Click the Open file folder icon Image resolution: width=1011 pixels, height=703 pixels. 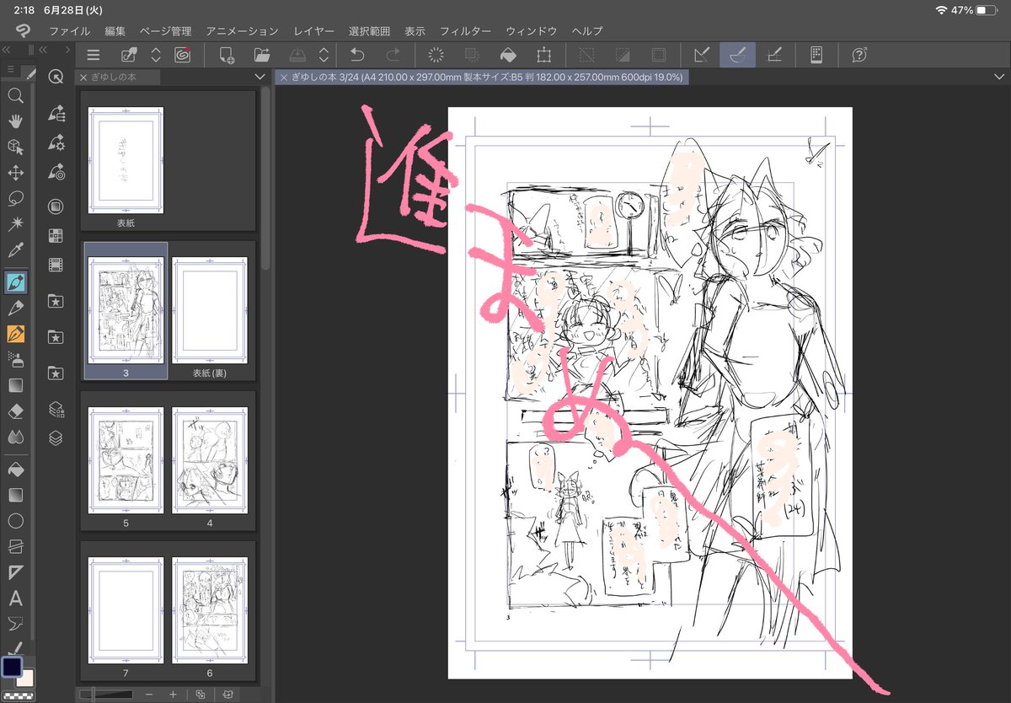pyautogui.click(x=262, y=56)
